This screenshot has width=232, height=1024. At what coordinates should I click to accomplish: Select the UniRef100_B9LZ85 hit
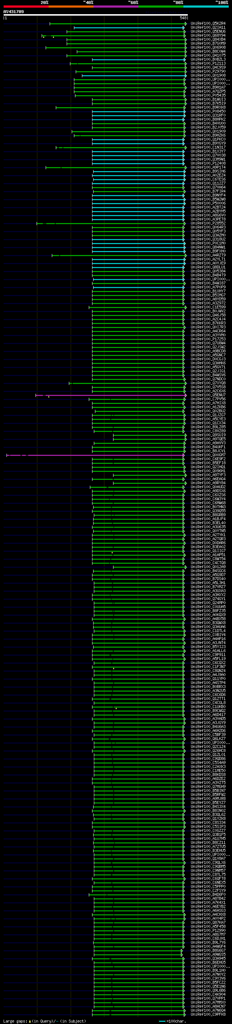coord(208,427)
